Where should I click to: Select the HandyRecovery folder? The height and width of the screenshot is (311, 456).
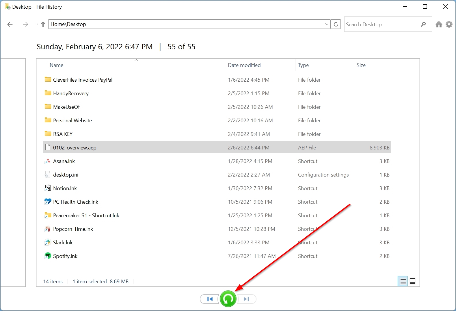(x=71, y=93)
